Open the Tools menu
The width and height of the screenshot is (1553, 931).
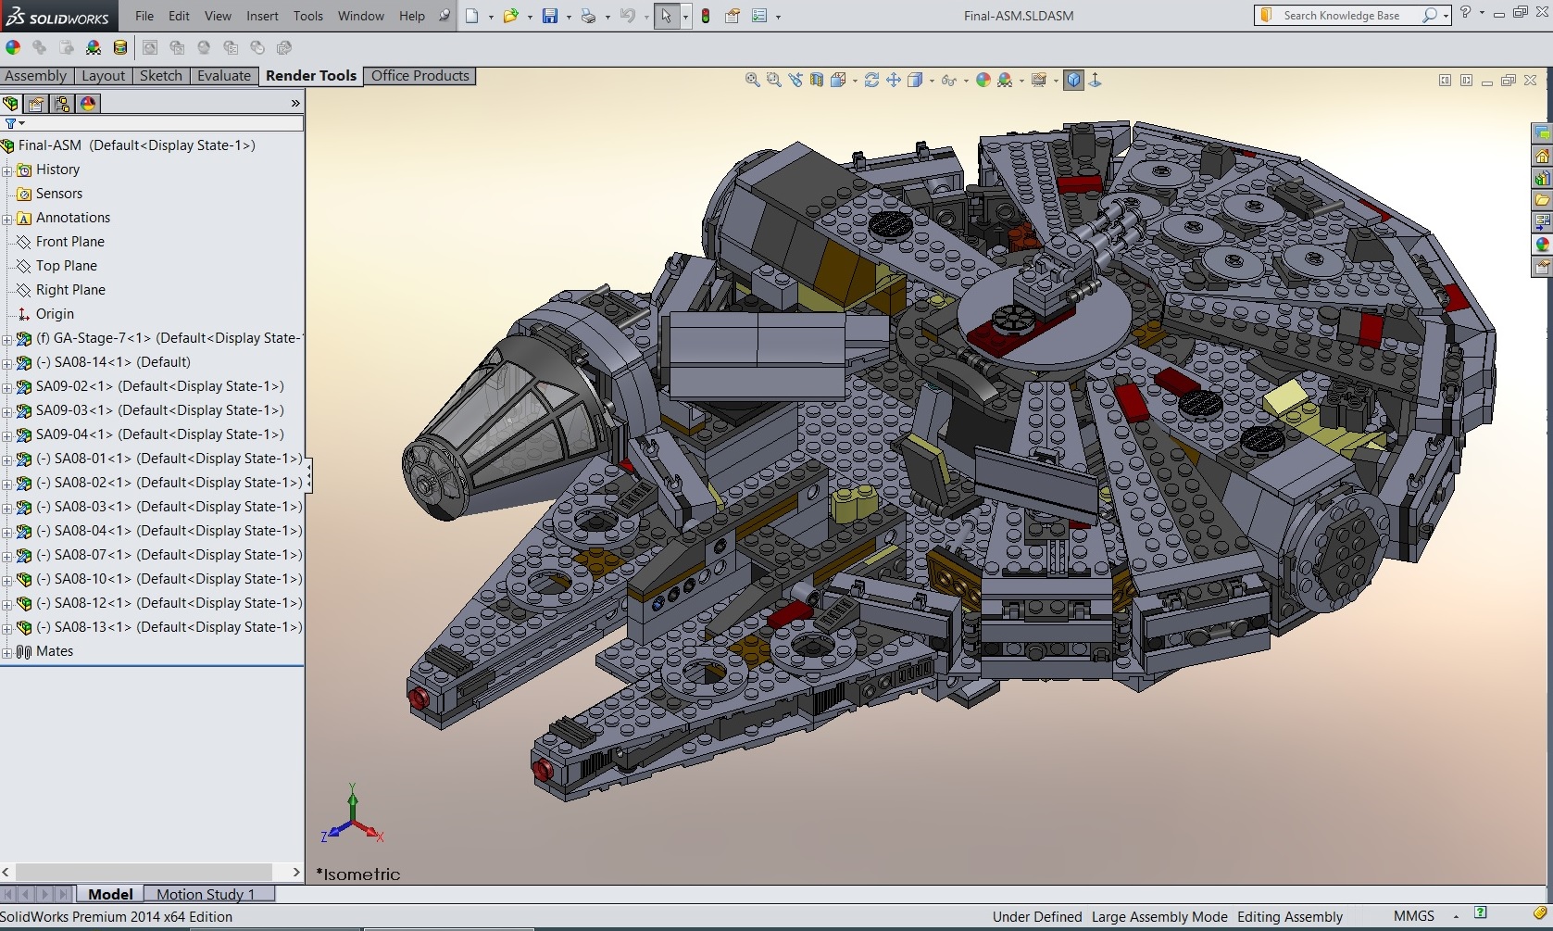click(308, 16)
